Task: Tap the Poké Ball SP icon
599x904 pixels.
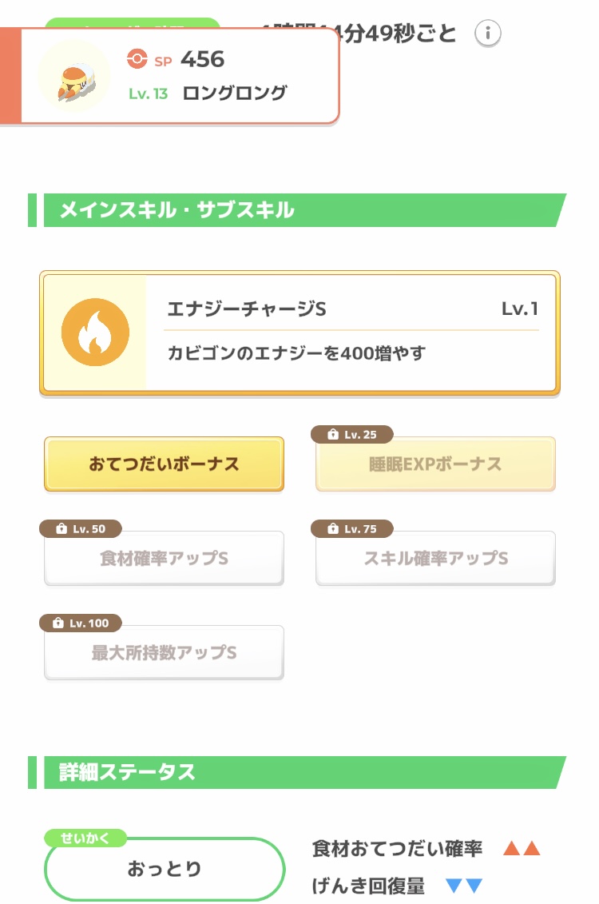Action: pos(137,59)
